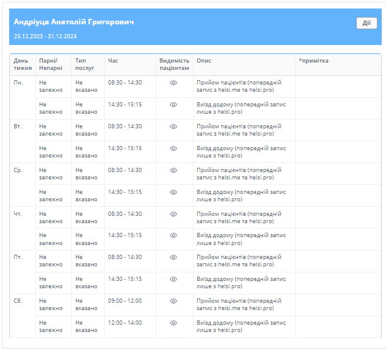Viewport: 386px width, 349px height.
Task: Click eye icon for Saturday 09:00 - 12:00
Action: (174, 301)
